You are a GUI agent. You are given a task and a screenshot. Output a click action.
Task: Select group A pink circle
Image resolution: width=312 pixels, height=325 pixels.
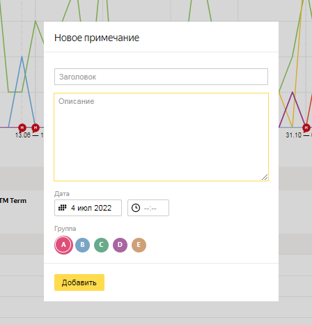tap(63, 245)
